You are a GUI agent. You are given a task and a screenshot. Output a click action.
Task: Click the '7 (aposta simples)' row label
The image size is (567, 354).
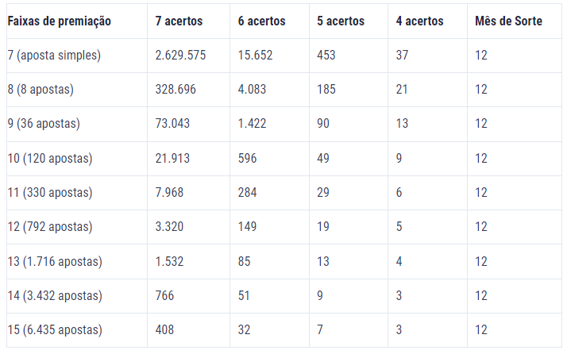click(54, 56)
